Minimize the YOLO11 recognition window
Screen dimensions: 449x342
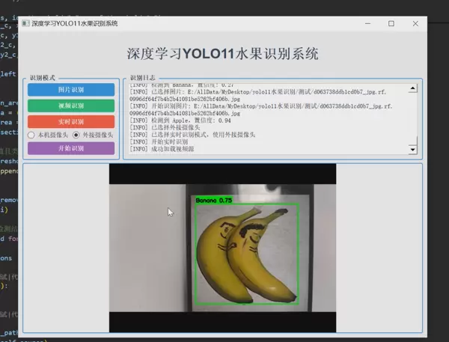(364, 24)
